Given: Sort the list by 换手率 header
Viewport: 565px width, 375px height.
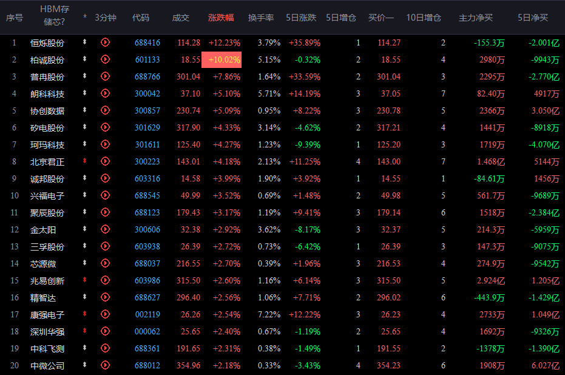Looking at the screenshot, I should click(260, 18).
